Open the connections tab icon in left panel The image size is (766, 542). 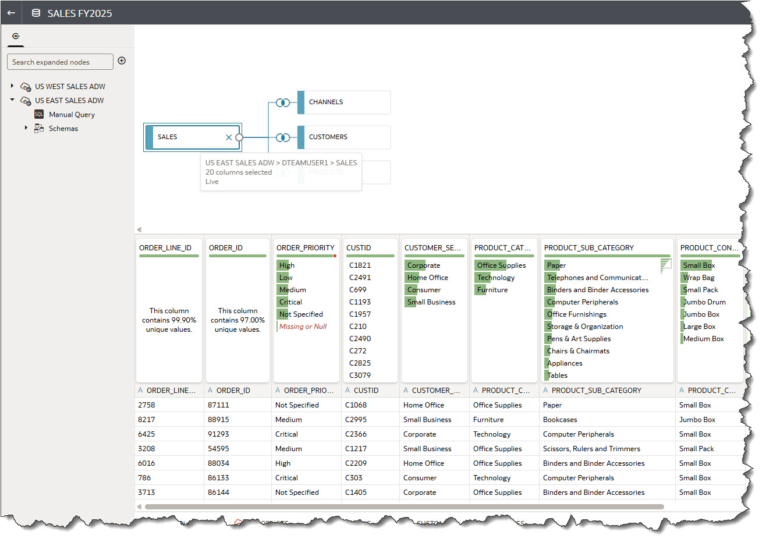click(16, 36)
